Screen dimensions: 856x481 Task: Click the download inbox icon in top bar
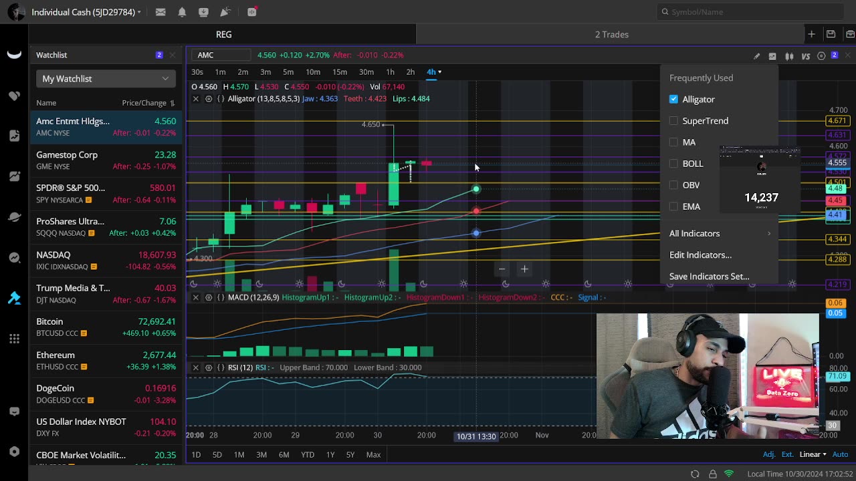tap(203, 12)
